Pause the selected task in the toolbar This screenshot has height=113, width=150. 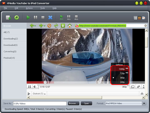36,18
